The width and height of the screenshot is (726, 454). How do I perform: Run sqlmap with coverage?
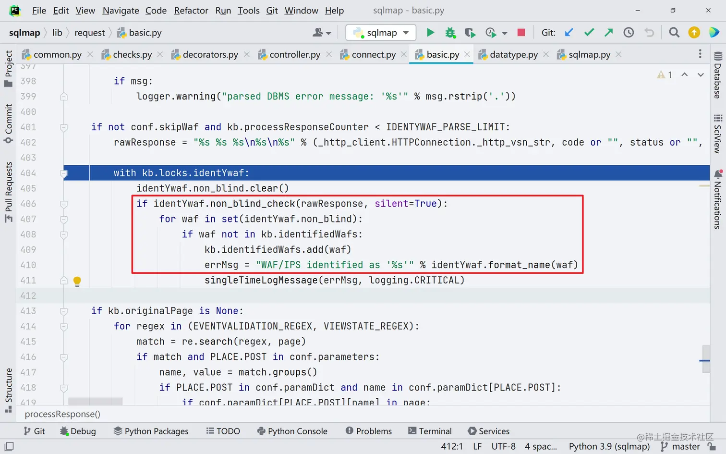tap(470, 33)
